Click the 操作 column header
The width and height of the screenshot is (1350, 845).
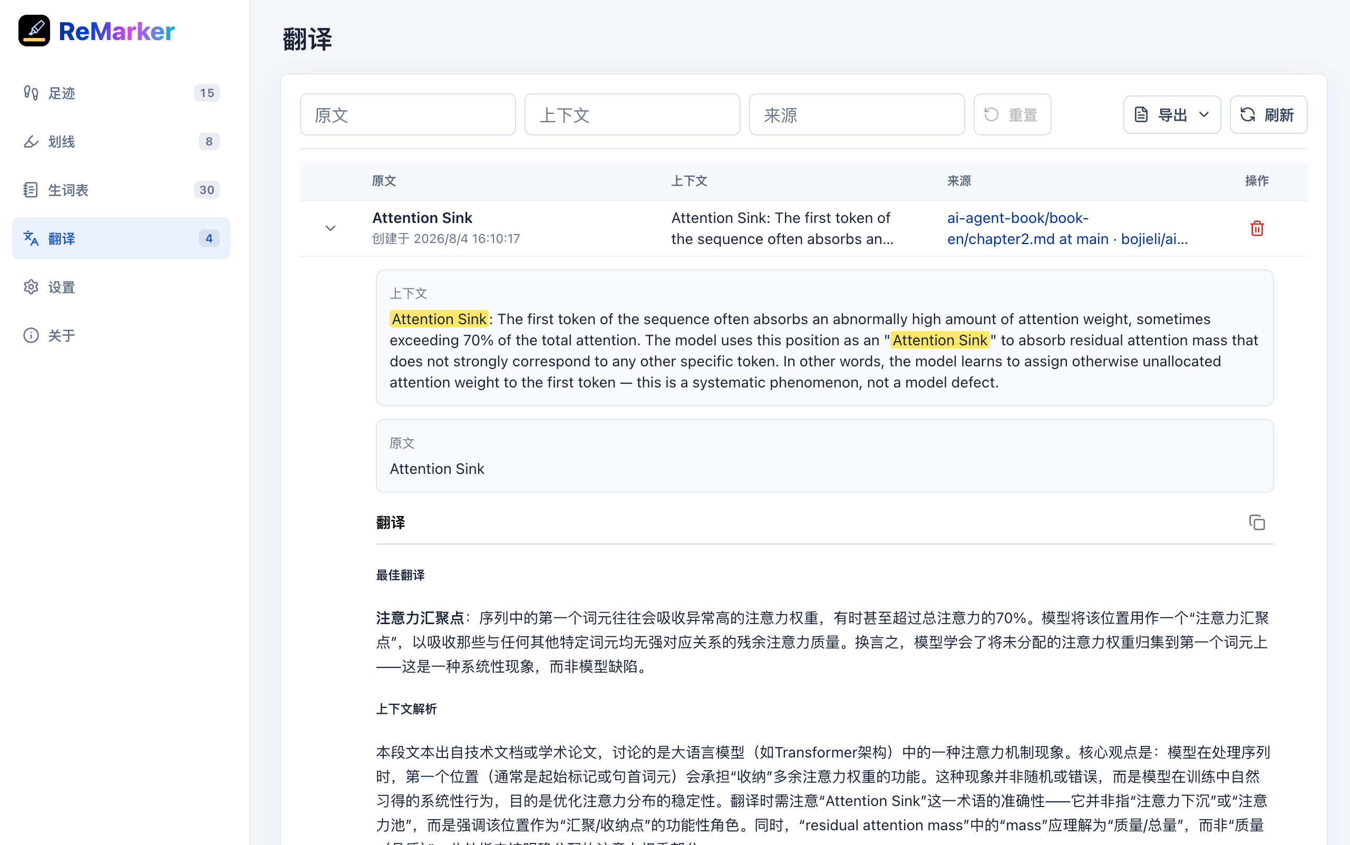[x=1257, y=181]
